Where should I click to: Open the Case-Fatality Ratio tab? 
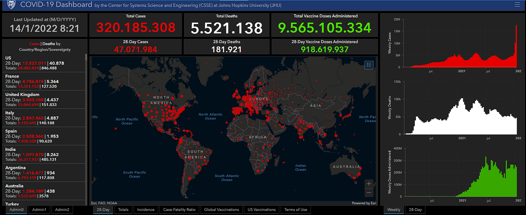point(179,210)
